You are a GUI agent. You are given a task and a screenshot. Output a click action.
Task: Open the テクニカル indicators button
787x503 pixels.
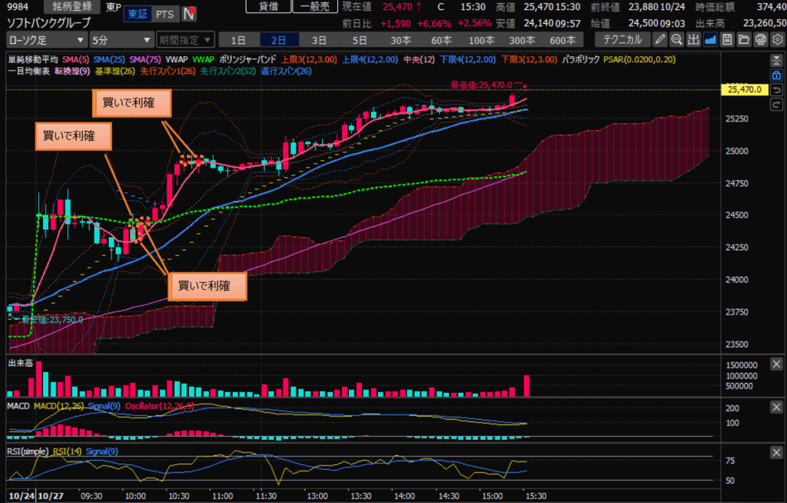pos(621,39)
